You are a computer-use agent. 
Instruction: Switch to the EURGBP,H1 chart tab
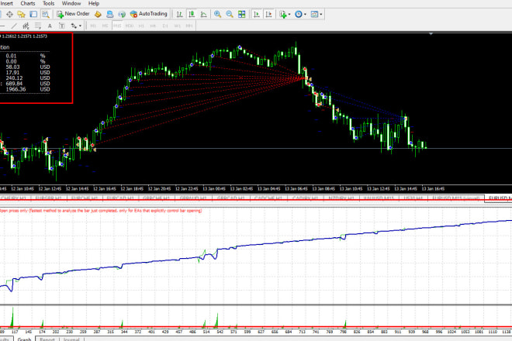point(48,198)
